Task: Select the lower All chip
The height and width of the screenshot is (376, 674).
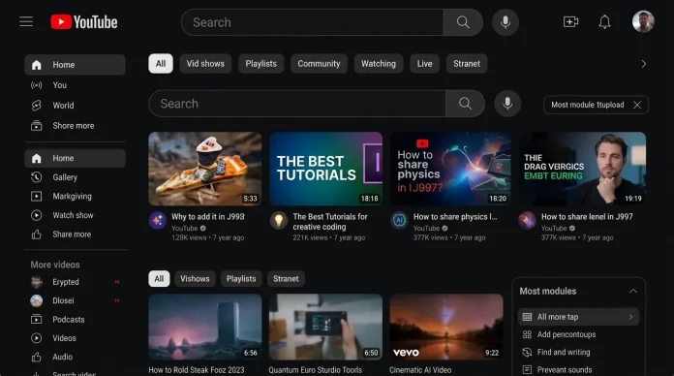Action: click(159, 279)
